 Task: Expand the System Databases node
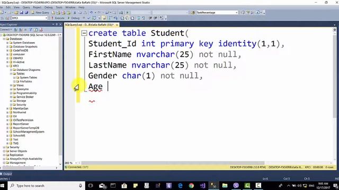pyautogui.click(x=7, y=43)
